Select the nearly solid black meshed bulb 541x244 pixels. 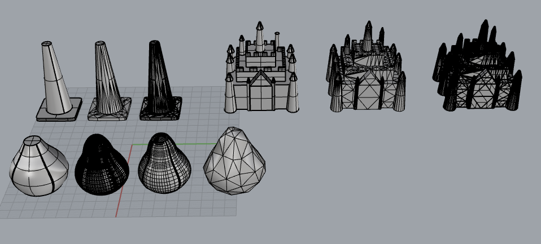(102, 165)
